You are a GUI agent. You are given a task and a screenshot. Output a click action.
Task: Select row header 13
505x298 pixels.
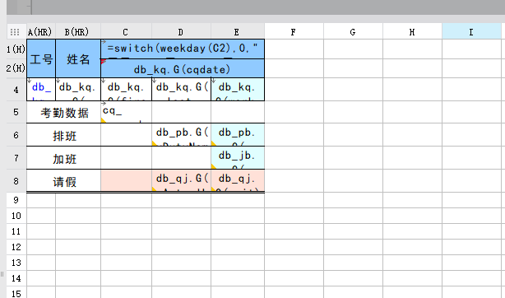point(16,263)
